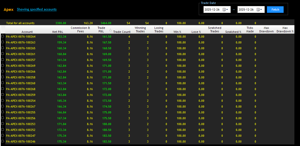Expand row PA-APEX-0076-100255
This screenshot has width=300, height=146.
[x=2, y=112]
